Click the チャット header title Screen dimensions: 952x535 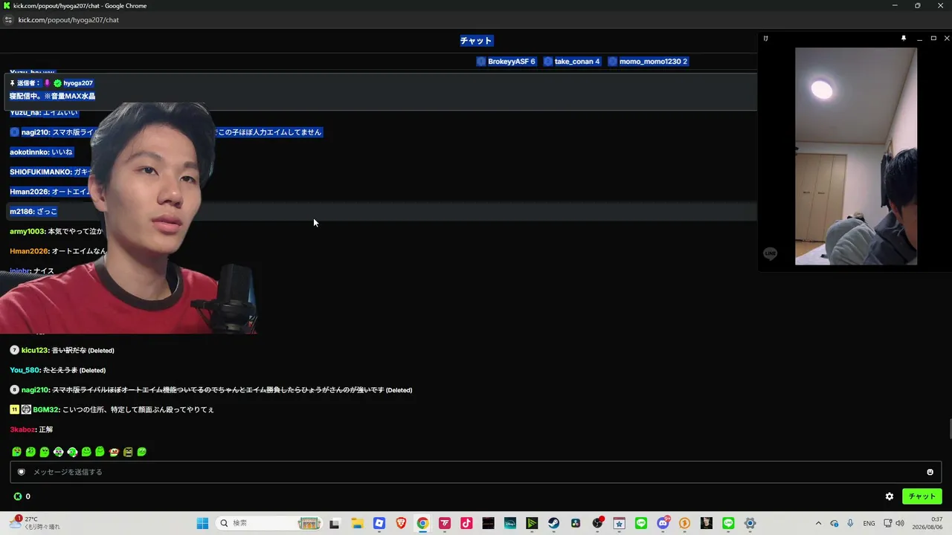[x=476, y=41]
